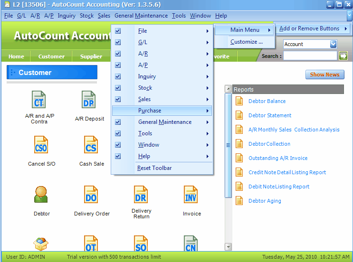Expand the Window submenu arrow in popup
Image resolution: width=353 pixels, height=262 pixels.
click(x=208, y=145)
